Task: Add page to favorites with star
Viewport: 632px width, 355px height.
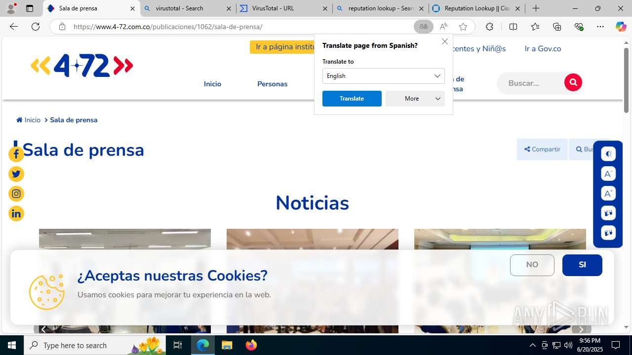Action: 463,27
